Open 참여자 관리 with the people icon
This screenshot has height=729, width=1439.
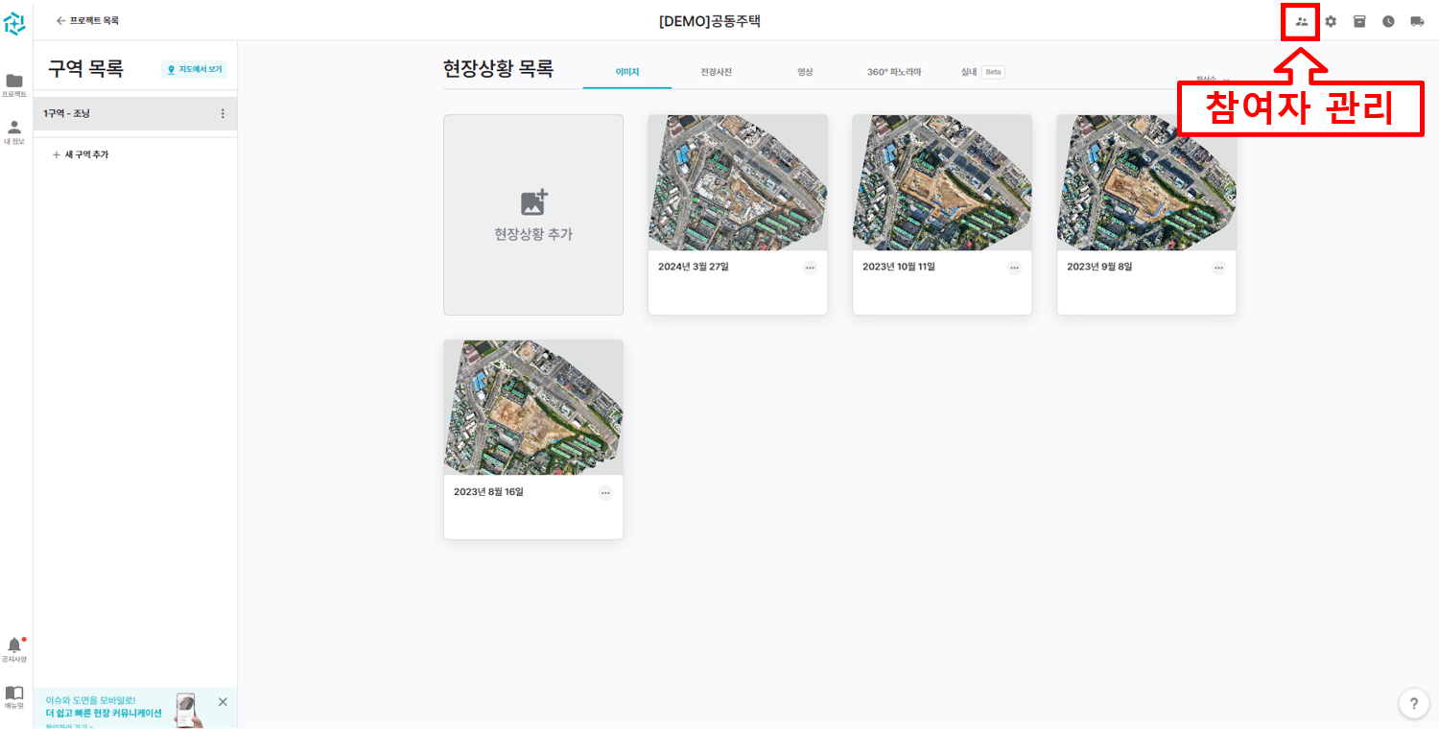tap(1300, 21)
